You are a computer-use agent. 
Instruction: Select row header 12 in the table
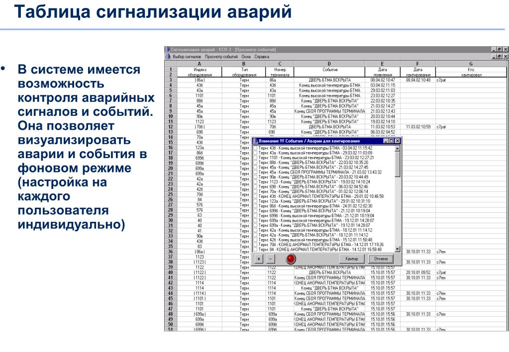171,127
